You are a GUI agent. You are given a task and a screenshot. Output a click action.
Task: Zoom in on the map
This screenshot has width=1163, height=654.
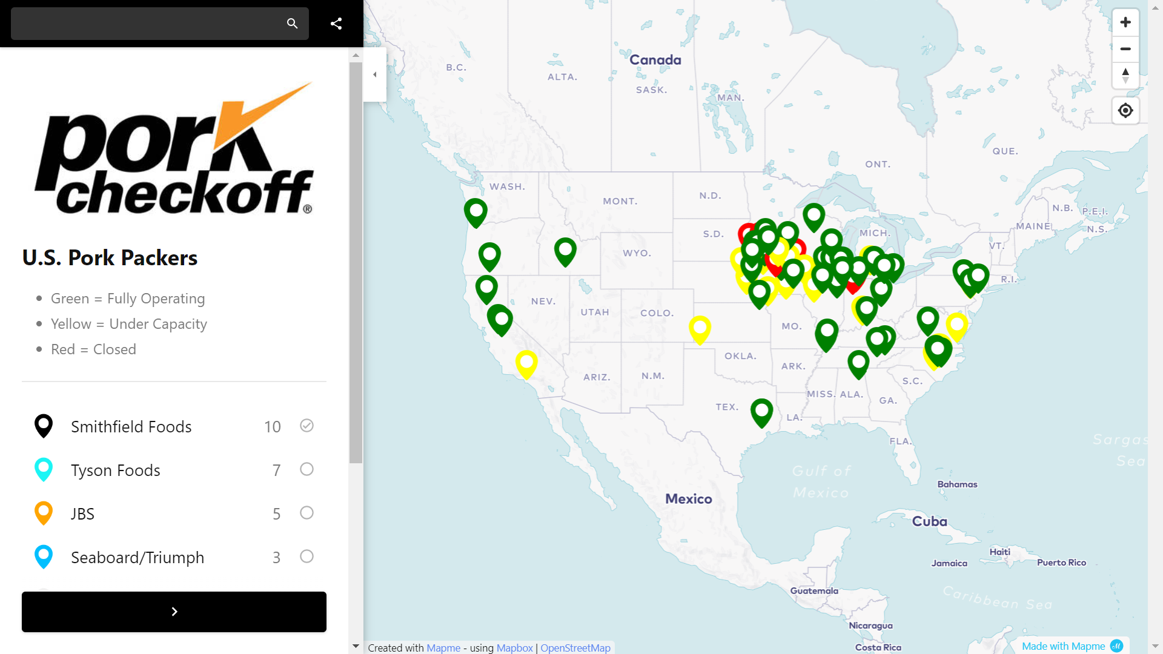click(x=1125, y=22)
